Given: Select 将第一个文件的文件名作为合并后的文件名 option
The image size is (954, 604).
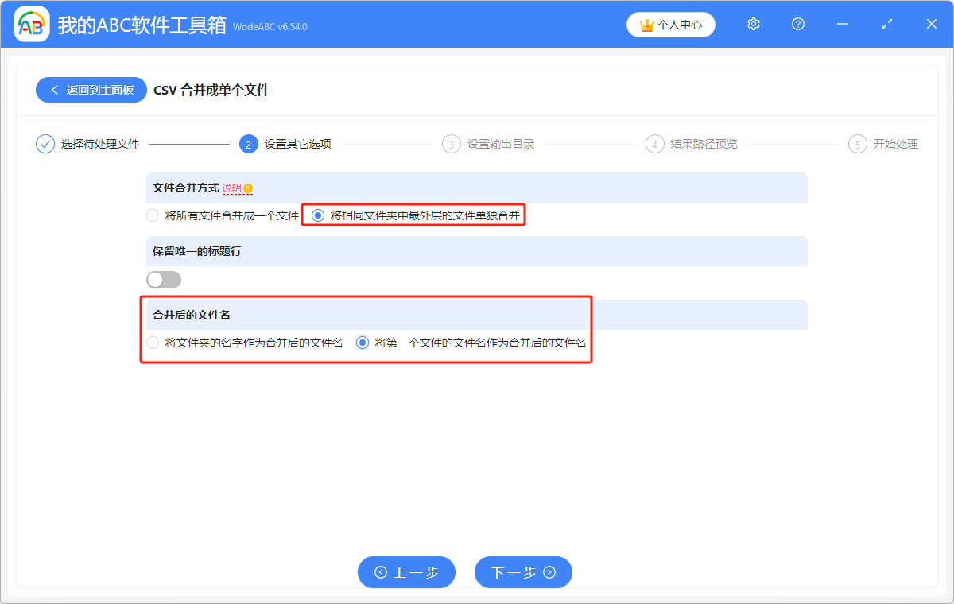Looking at the screenshot, I should pyautogui.click(x=362, y=343).
